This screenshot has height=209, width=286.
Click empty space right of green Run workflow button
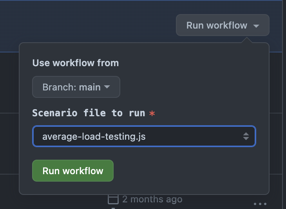tap(188, 171)
